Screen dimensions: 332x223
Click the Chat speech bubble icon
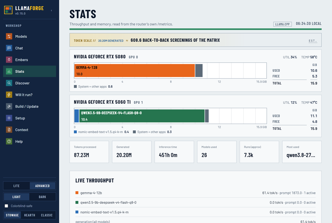9,48
